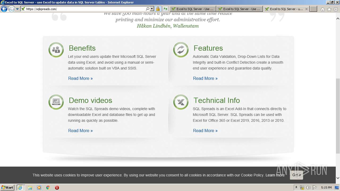The image size is (340, 191).
Task: Launch Chrome from the taskbar
Action: (48, 188)
